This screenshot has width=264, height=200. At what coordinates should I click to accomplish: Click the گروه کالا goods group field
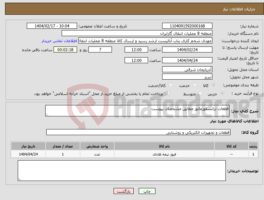click(138, 132)
